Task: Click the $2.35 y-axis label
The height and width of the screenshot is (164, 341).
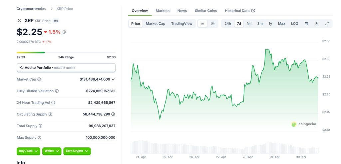Action: coord(326,41)
